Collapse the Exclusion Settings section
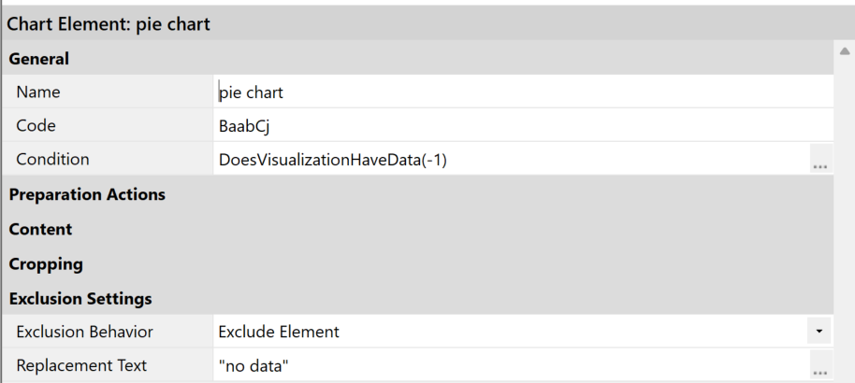This screenshot has height=383, width=855. pos(80,299)
